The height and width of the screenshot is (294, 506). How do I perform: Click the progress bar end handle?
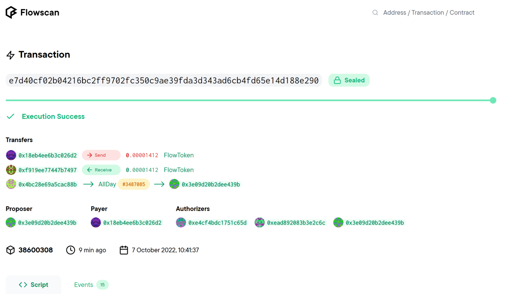click(x=493, y=100)
